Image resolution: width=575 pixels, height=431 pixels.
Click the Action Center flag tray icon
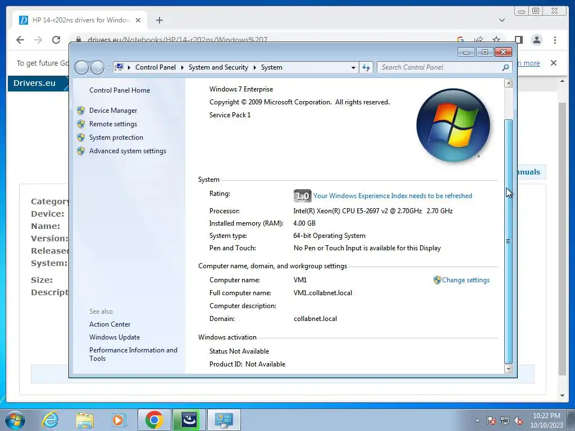click(491, 420)
